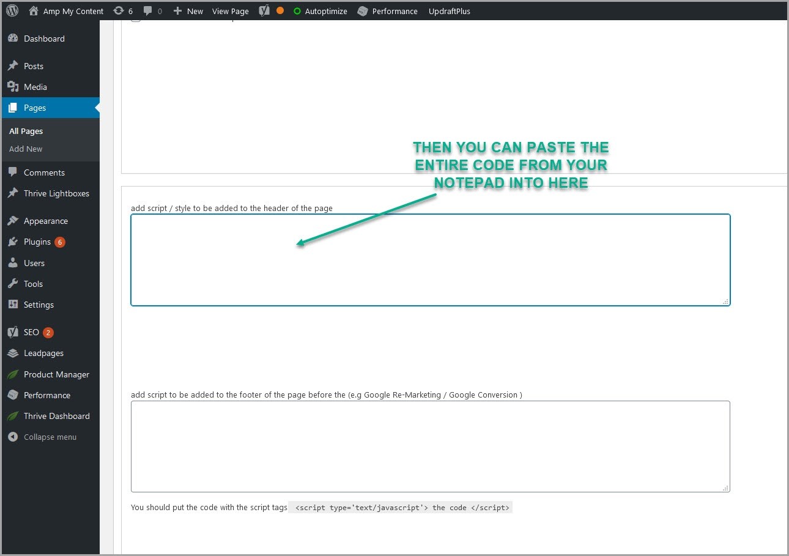Open Settings via the wrench icon

pyautogui.click(x=13, y=305)
